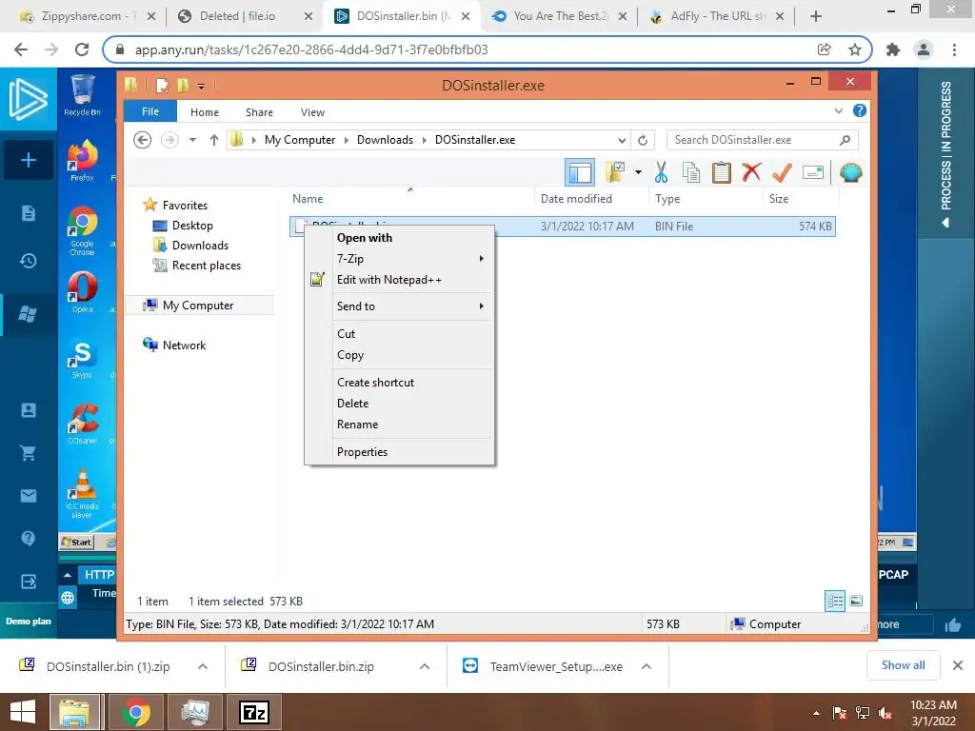Click the File Explorer taskbar icon

point(74,712)
